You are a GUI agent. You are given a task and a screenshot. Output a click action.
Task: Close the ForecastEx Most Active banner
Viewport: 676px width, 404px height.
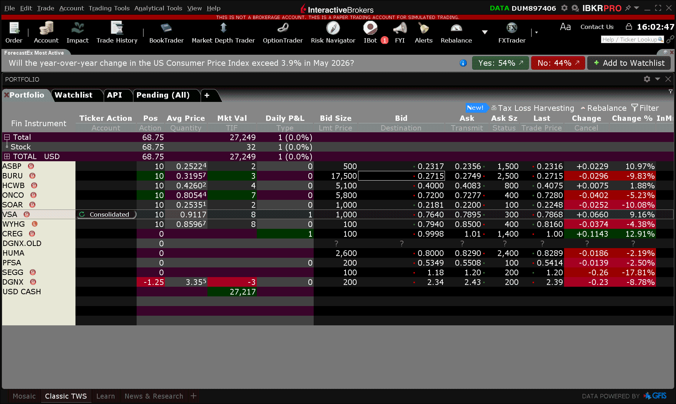pyautogui.click(x=672, y=53)
